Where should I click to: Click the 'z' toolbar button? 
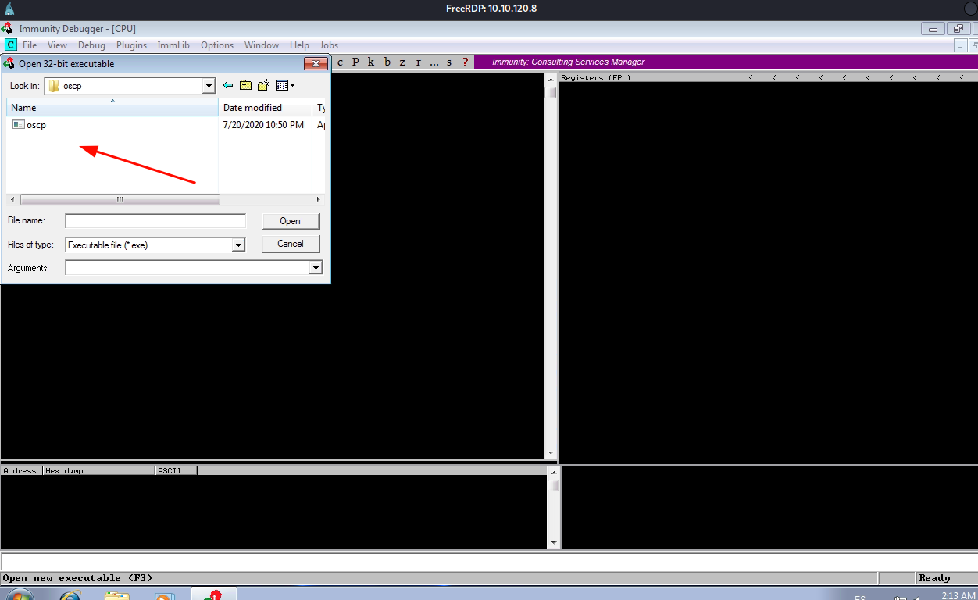(402, 62)
